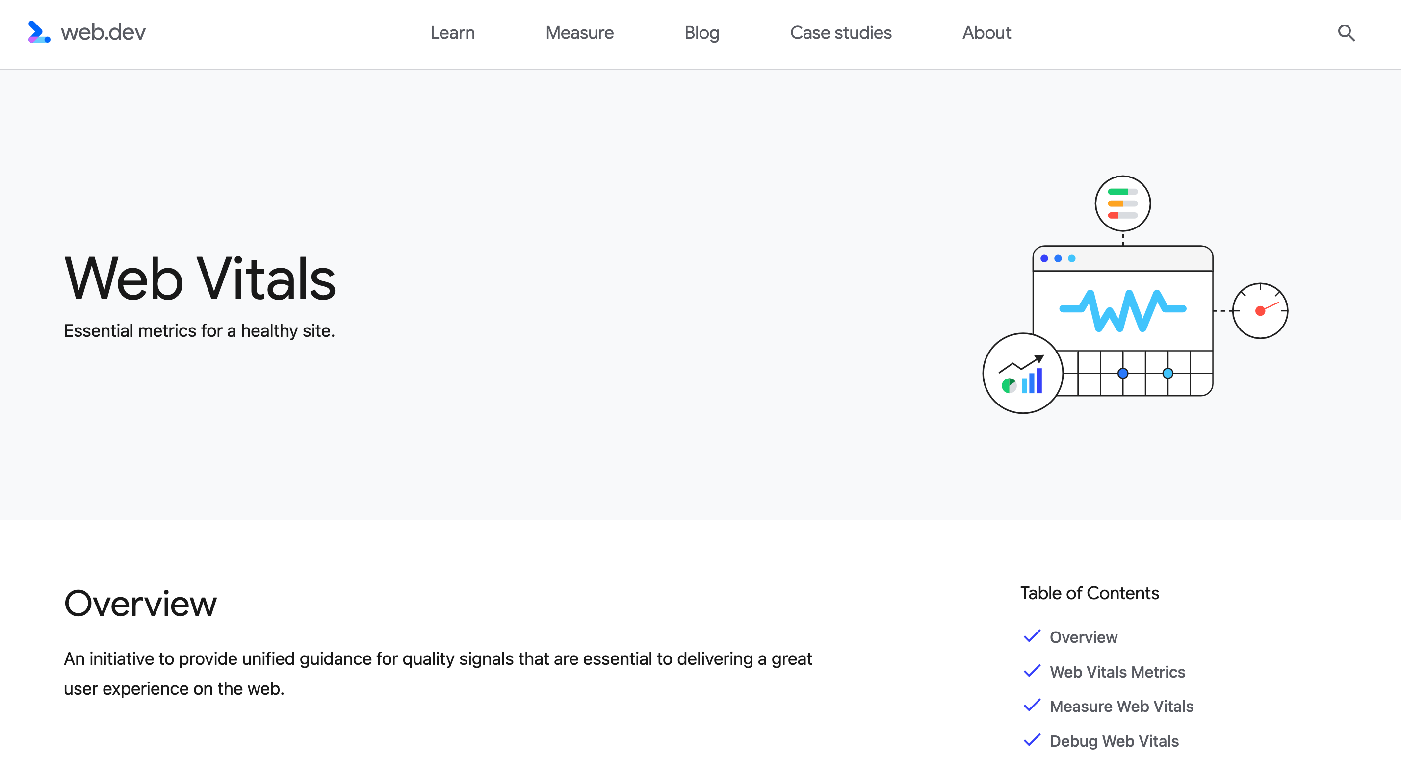Click the checkmark beside Overview
The height and width of the screenshot is (758, 1401).
click(1032, 636)
